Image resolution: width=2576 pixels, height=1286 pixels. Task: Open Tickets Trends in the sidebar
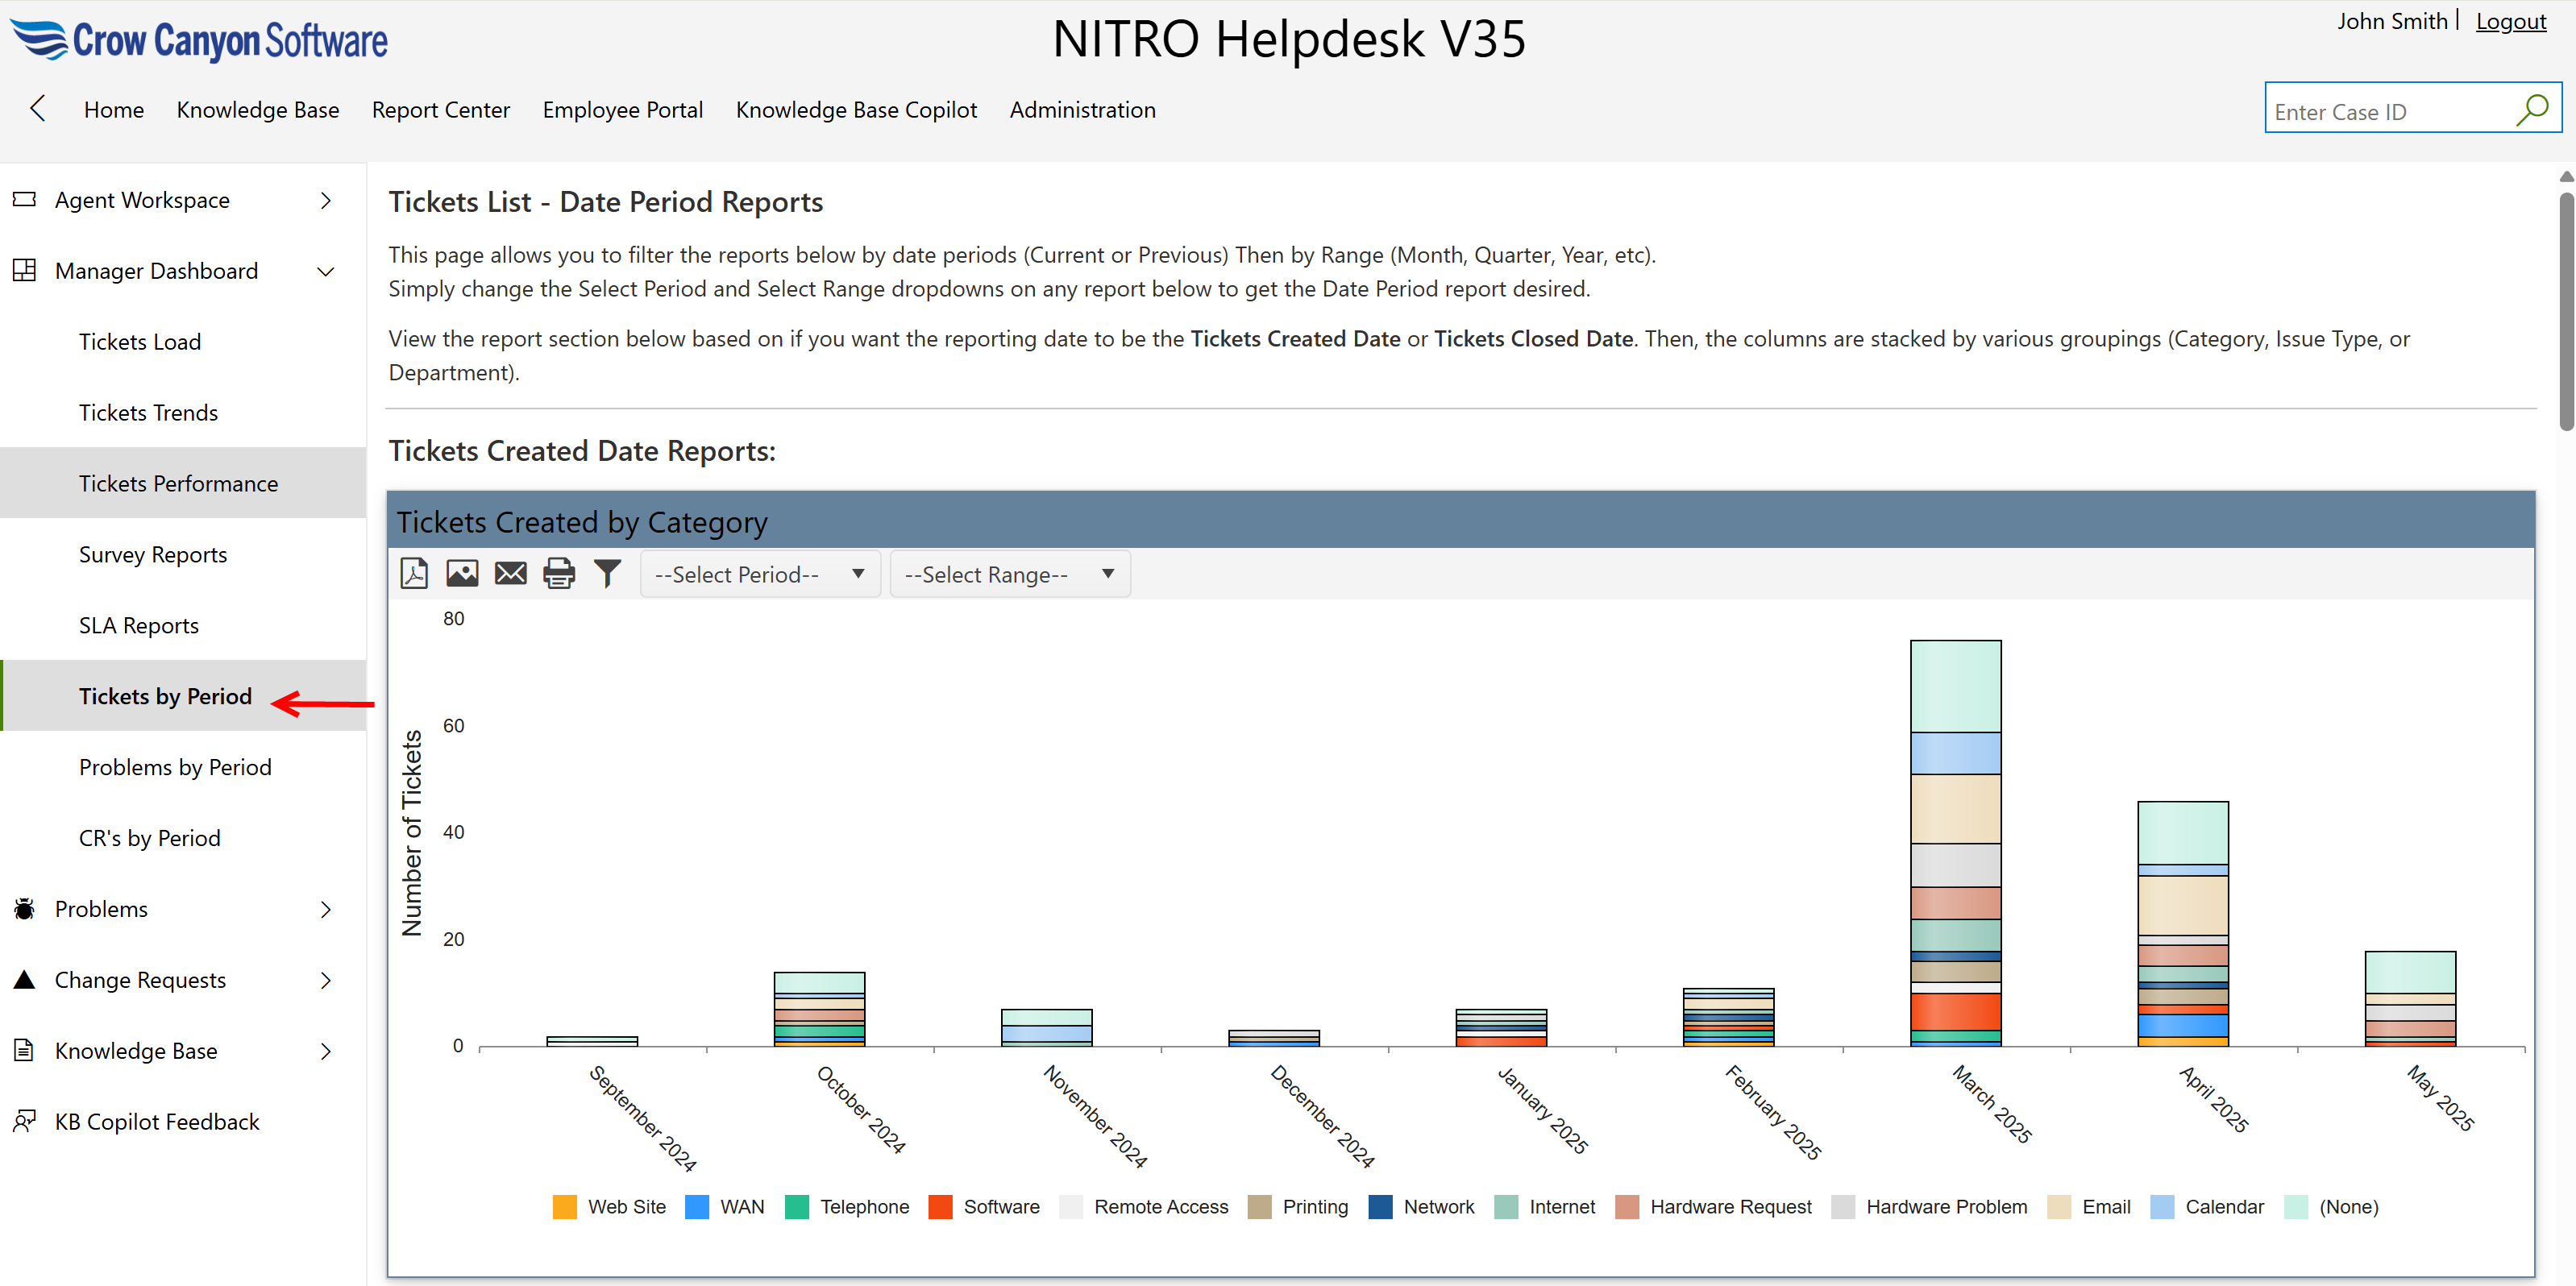[148, 412]
